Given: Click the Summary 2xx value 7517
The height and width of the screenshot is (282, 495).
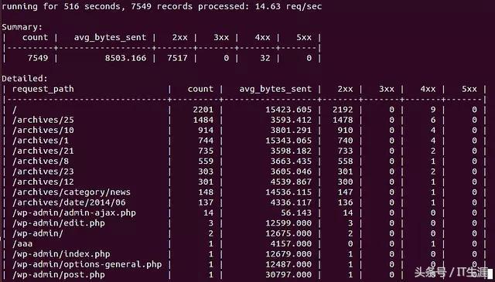Looking at the screenshot, I should pyautogui.click(x=177, y=58).
